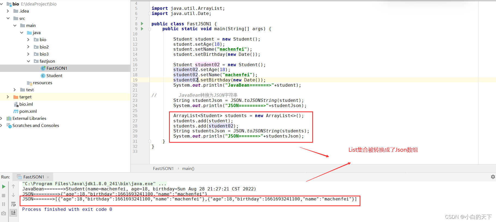Click the 'import java.util.ArrayList;' line
The width and height of the screenshot is (496, 222).
(188, 8)
